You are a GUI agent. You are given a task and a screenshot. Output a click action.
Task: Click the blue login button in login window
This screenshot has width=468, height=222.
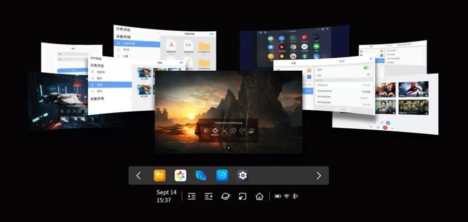(72, 70)
